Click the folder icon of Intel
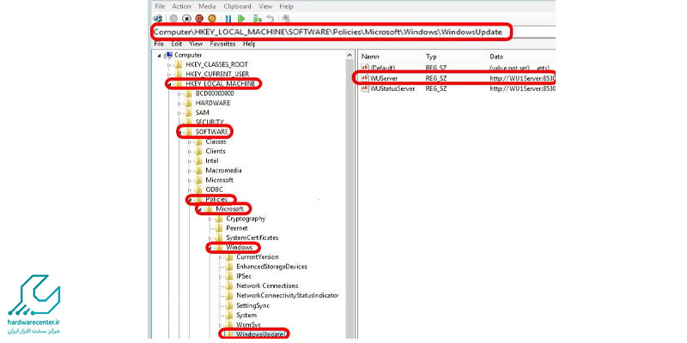Viewport: 687px width, 343px height. click(198, 160)
